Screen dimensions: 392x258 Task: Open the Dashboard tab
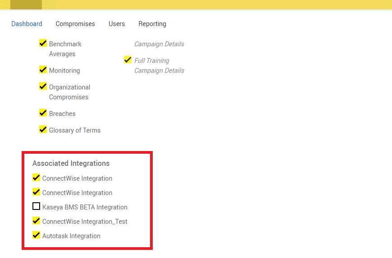click(27, 24)
